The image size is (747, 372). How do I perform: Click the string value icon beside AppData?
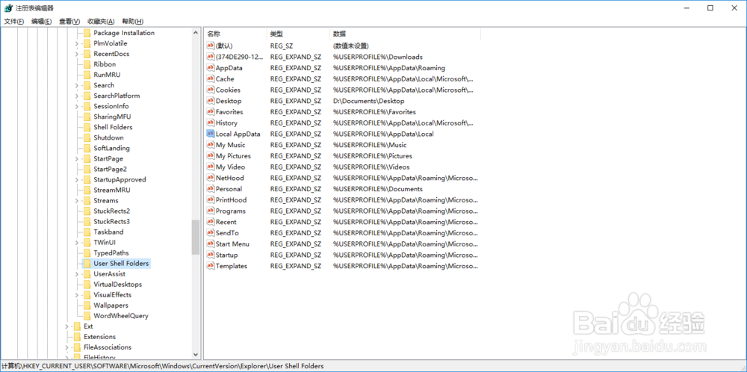211,68
